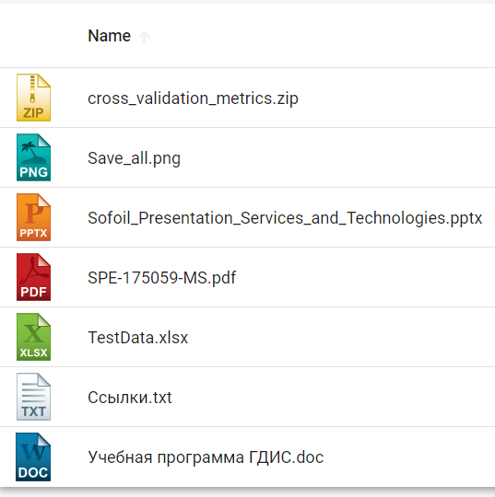Open Ссылки.txt file name

point(130,398)
